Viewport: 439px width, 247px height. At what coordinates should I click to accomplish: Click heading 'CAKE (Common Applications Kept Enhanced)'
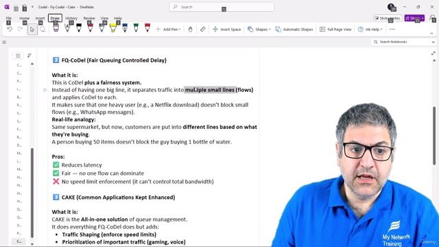pos(118,198)
